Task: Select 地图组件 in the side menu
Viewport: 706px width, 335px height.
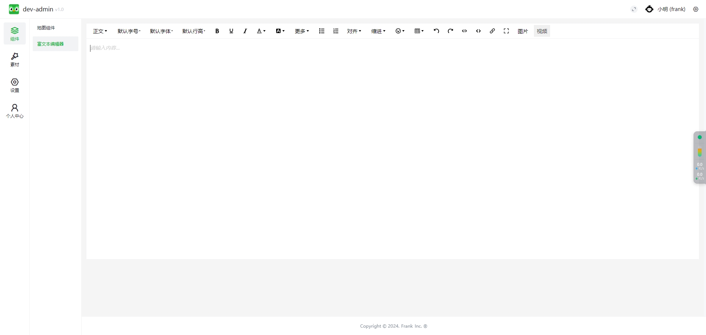Action: click(x=46, y=28)
